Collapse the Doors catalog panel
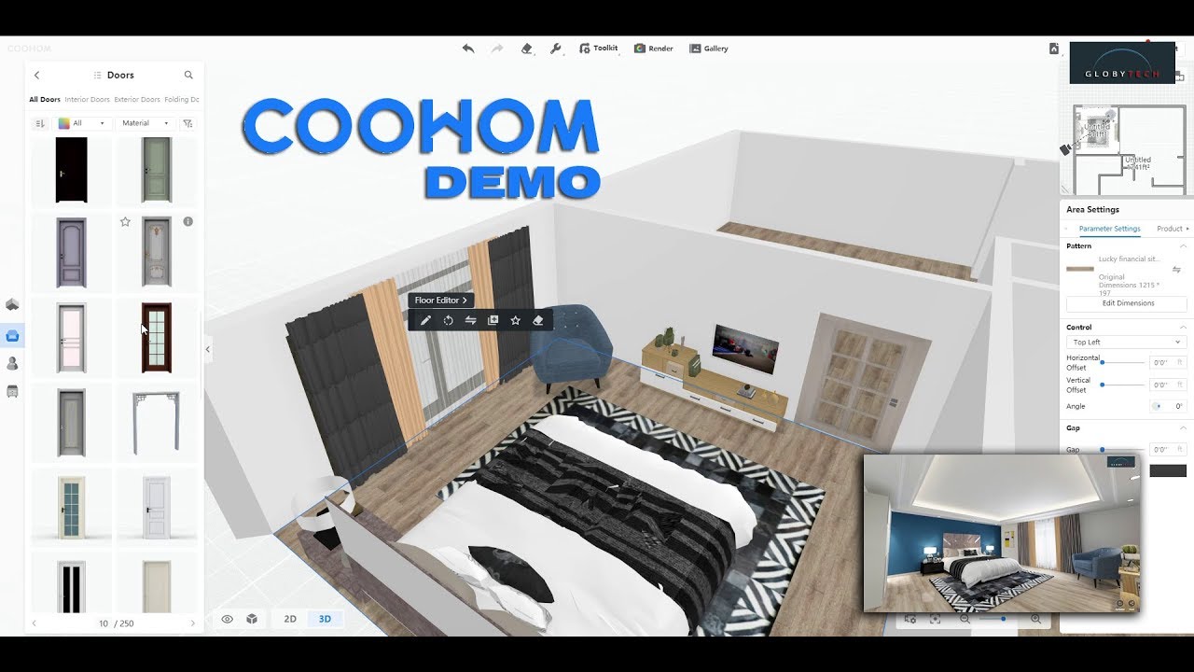The width and height of the screenshot is (1194, 672). click(x=208, y=350)
